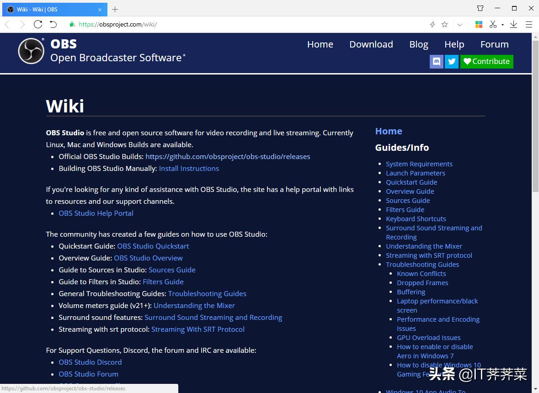Open the Download page in site navigation
539x393 pixels.
point(371,44)
